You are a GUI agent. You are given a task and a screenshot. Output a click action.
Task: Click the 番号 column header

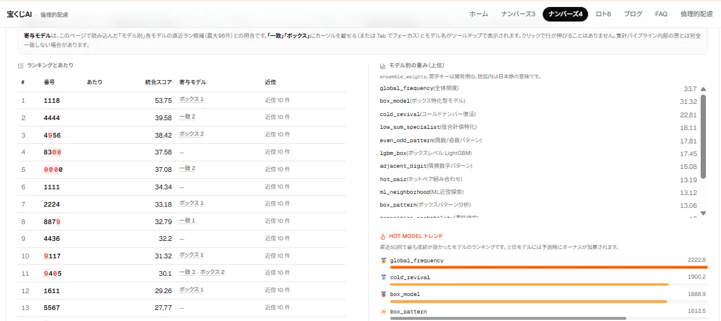click(x=49, y=82)
